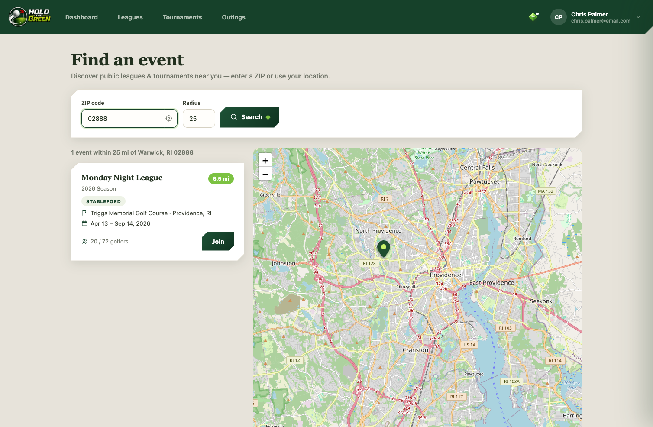Click the RI 103A route shield on map
Viewport: 653px width, 427px height.
tap(512, 382)
